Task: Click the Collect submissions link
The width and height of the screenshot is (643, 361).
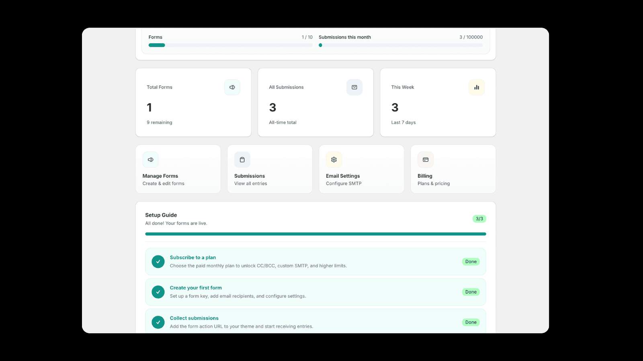Action: point(194,318)
